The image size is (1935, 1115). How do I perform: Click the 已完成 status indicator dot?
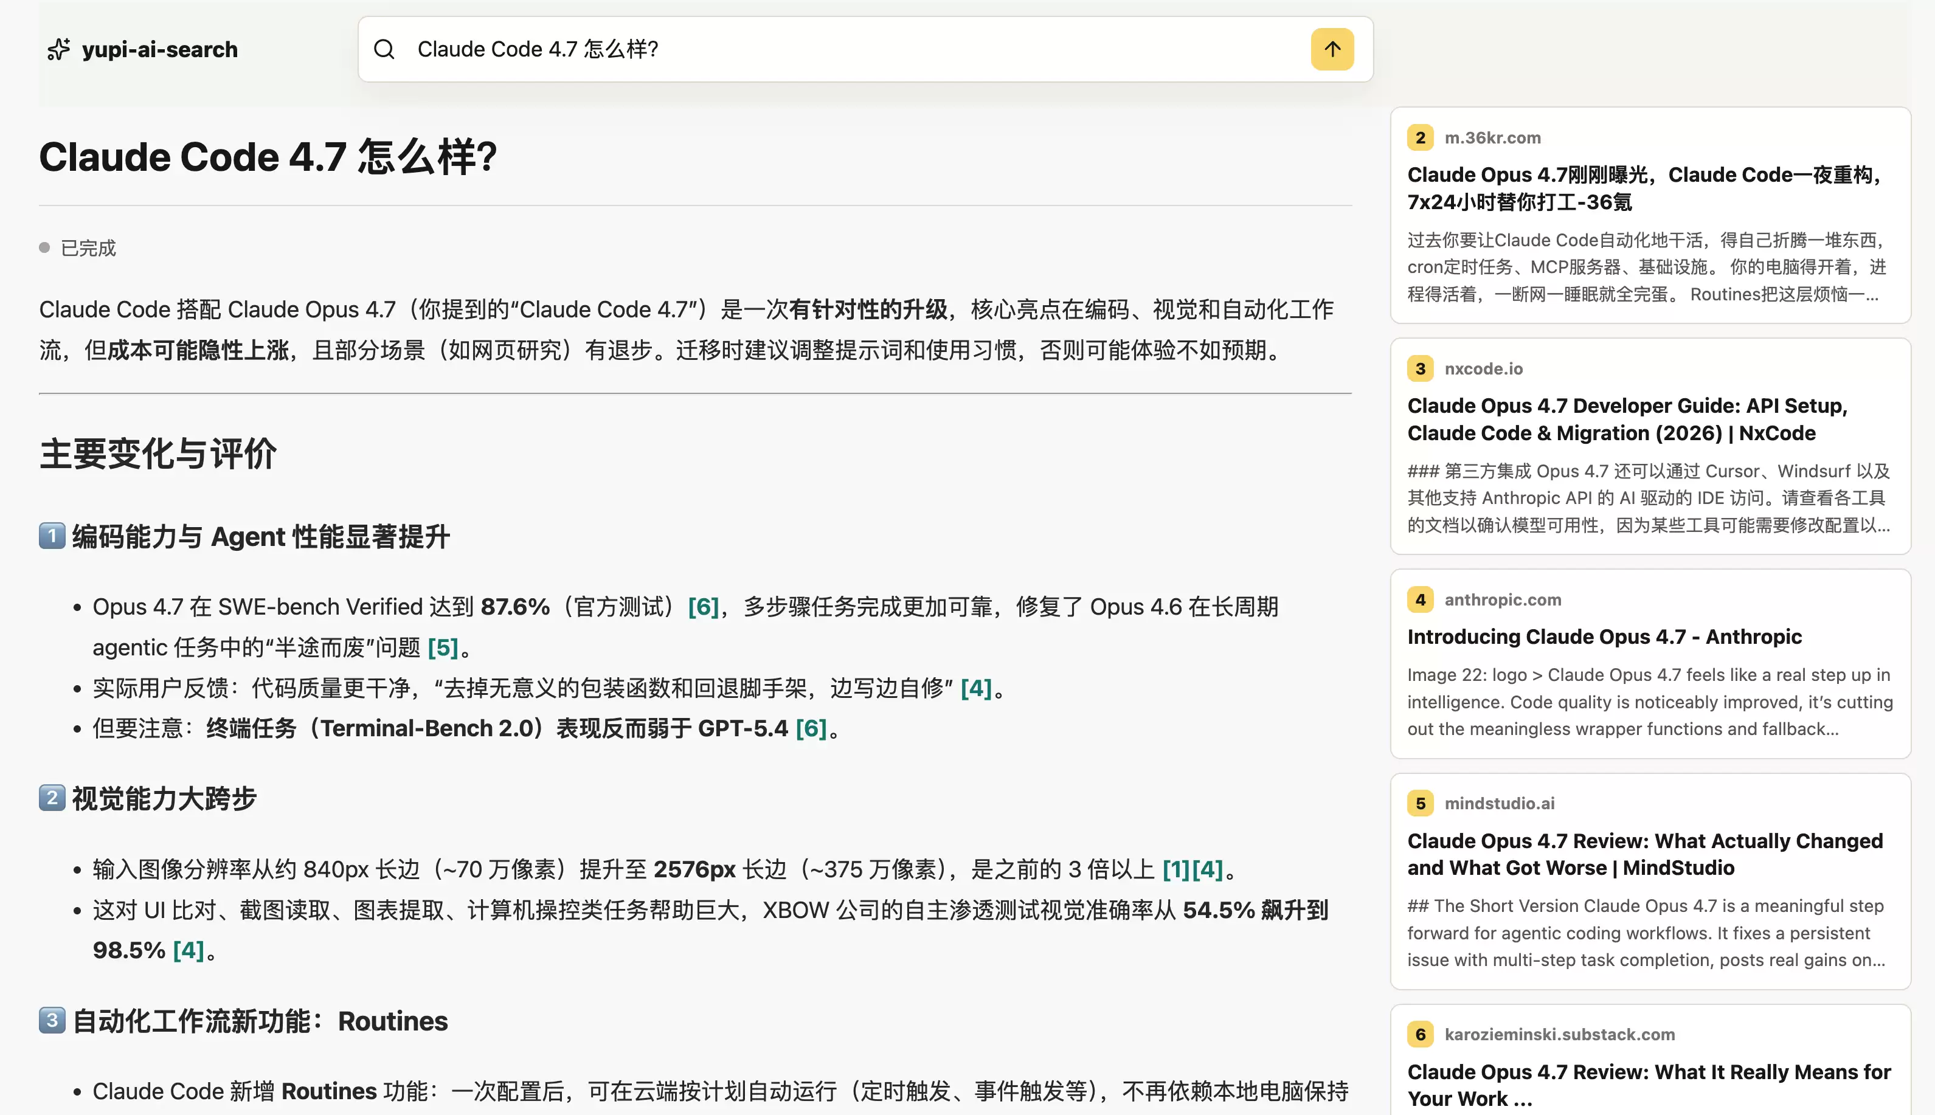(x=44, y=247)
